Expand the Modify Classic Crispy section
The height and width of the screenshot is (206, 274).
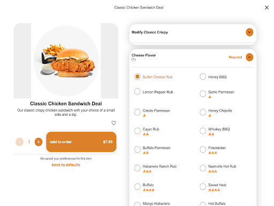pos(249,32)
